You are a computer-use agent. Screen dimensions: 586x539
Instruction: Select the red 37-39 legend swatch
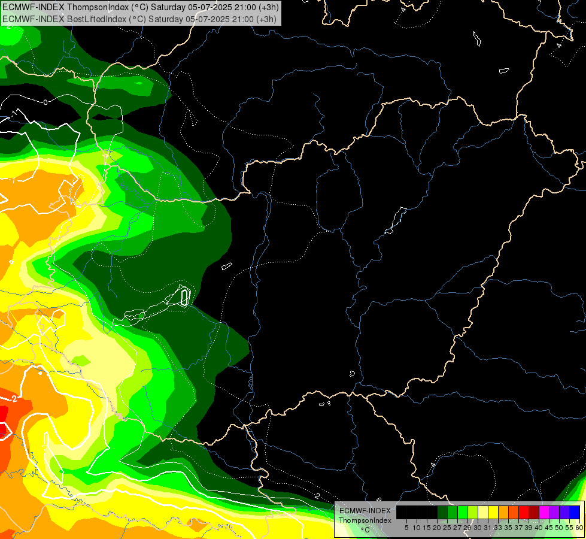coord(524,512)
